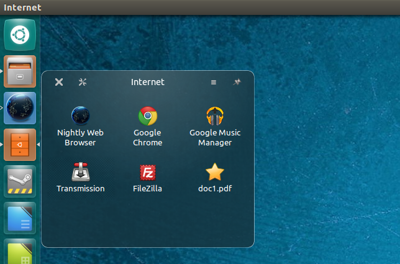Viewport: 400px width, 264px height.
Task: Click the Google Music Manager label
Action: 215,137
